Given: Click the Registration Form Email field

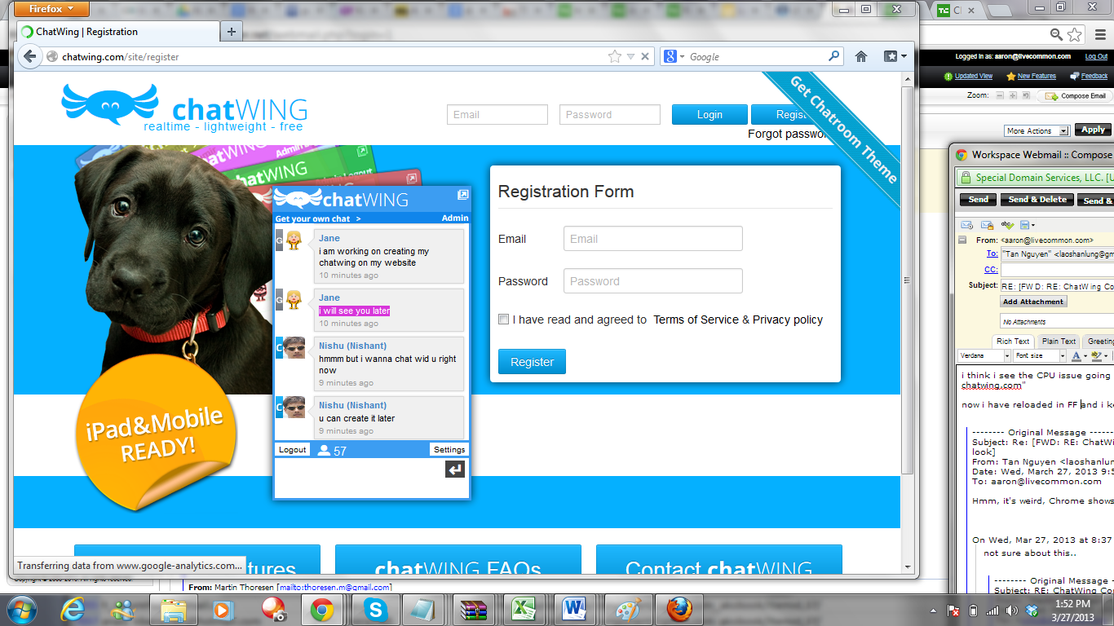Looking at the screenshot, I should click(653, 239).
